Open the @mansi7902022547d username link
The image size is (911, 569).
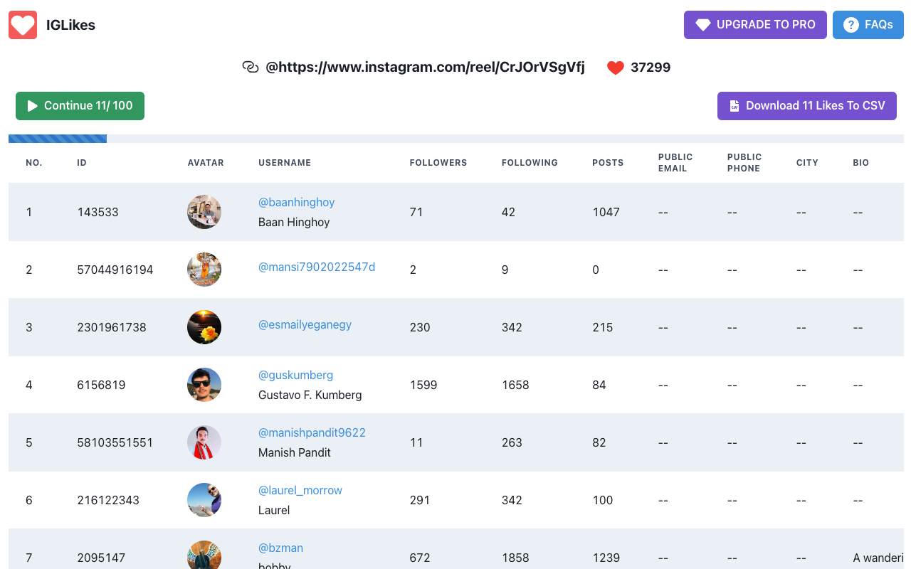tap(317, 266)
